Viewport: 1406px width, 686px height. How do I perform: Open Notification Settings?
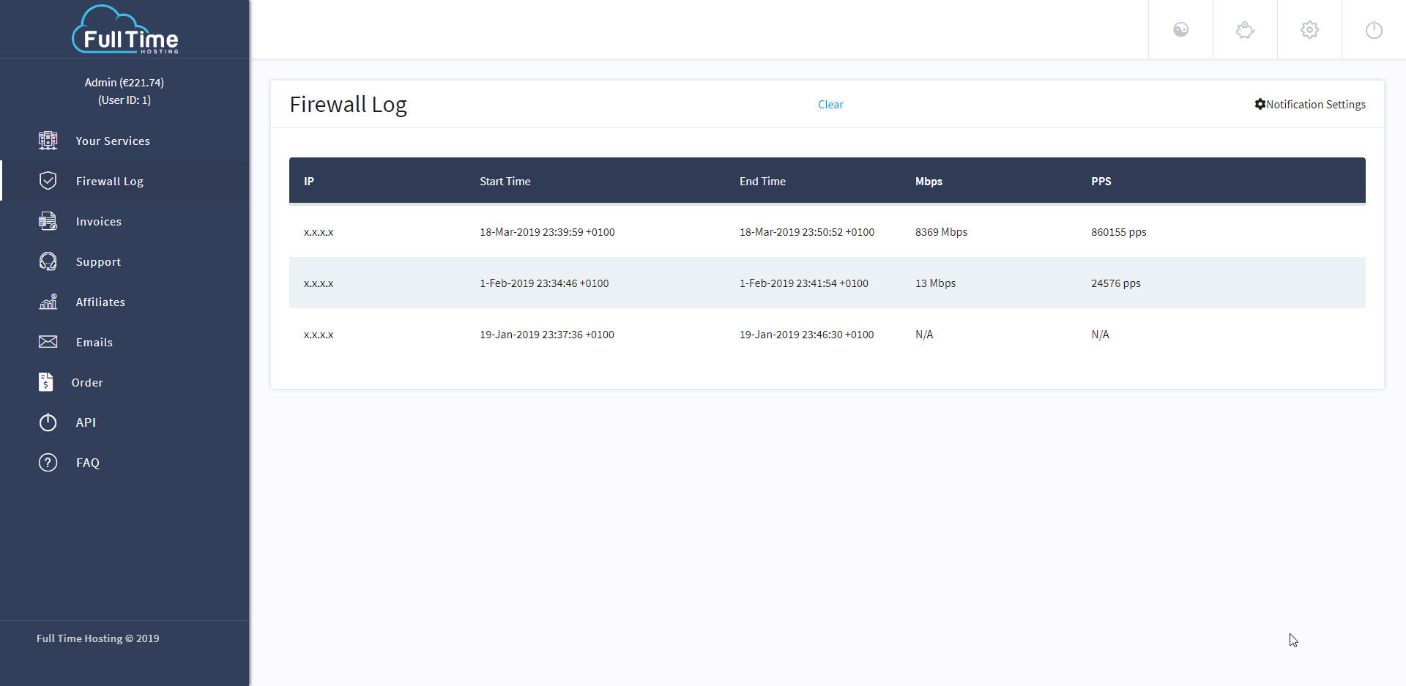pyautogui.click(x=1310, y=104)
